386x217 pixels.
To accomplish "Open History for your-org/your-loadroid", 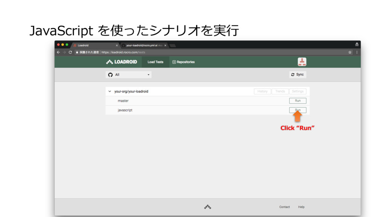I will coord(262,91).
